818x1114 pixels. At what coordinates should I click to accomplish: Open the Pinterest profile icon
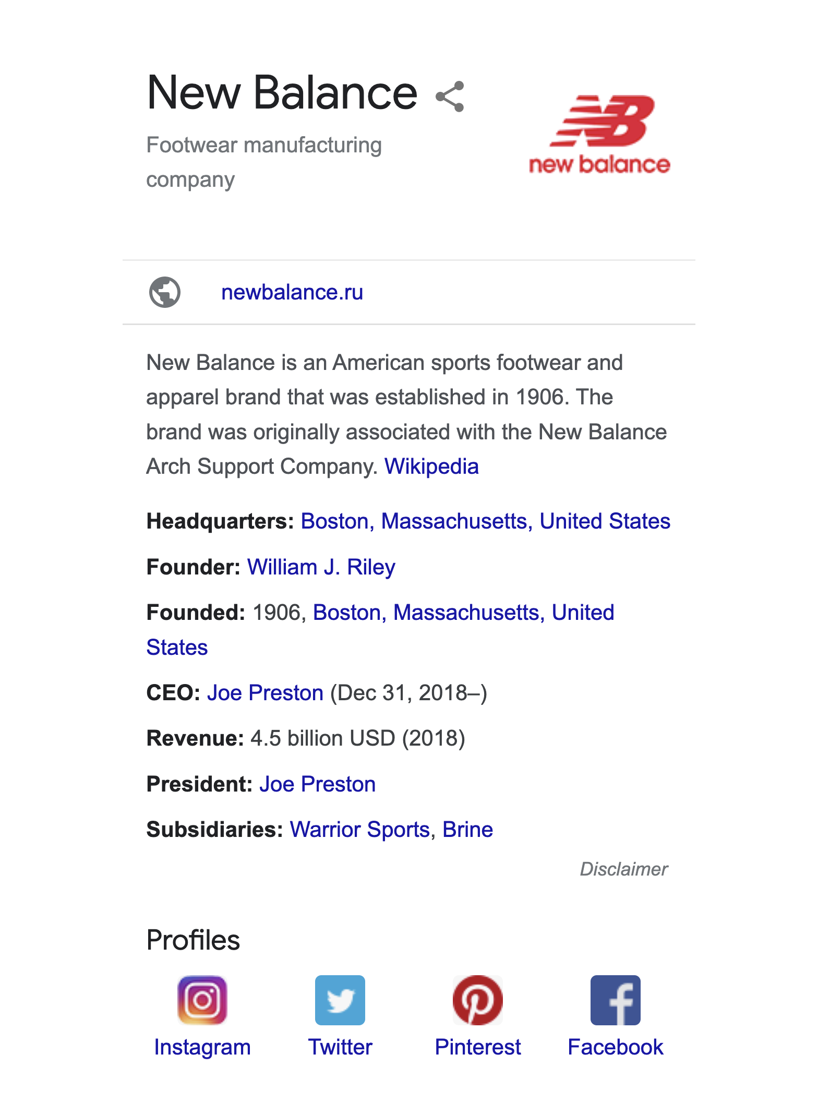(x=478, y=1000)
